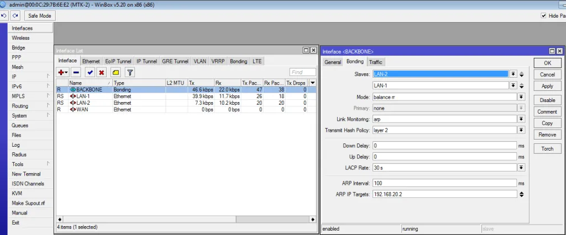Toggle the Hide Passwords checkbox
The height and width of the screenshot is (235, 566).
click(544, 15)
